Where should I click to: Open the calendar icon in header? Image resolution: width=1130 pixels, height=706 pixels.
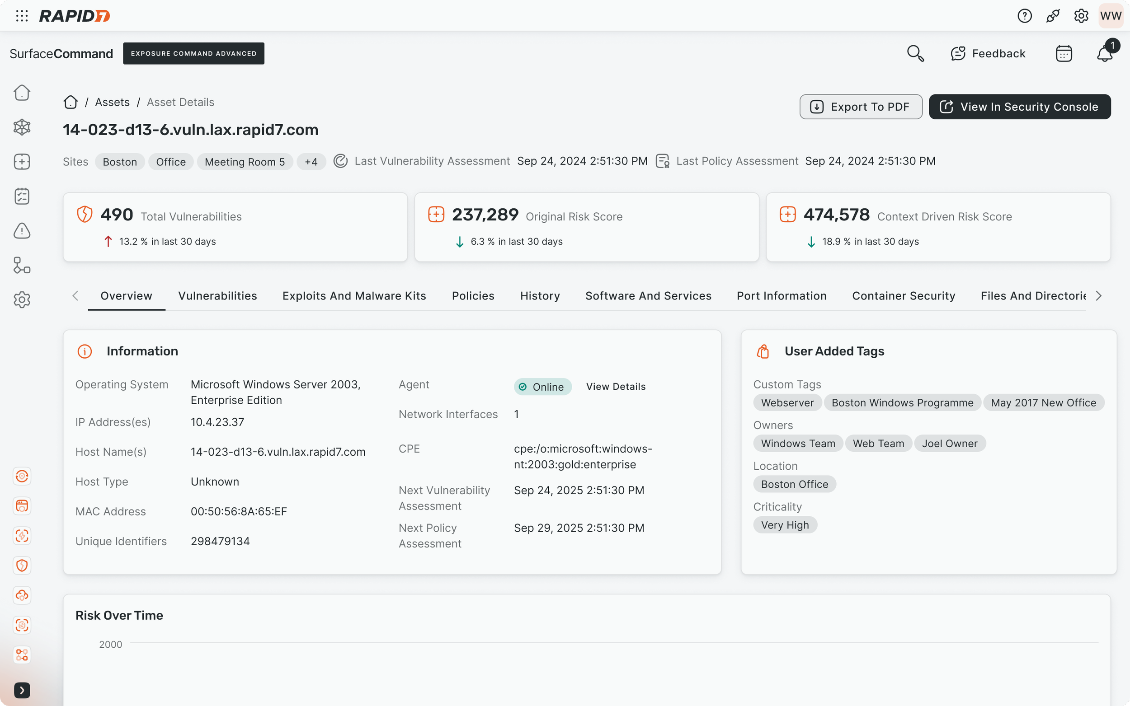pos(1063,54)
